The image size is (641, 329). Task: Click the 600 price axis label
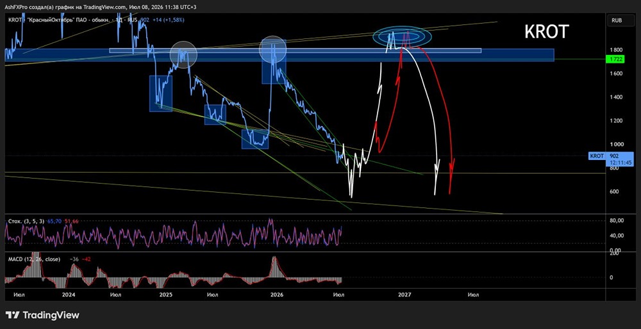(613, 191)
